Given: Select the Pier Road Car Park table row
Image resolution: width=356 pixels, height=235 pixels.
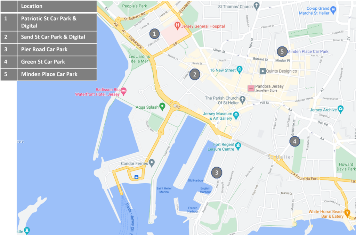Looking at the screenshot, I should [49, 49].
